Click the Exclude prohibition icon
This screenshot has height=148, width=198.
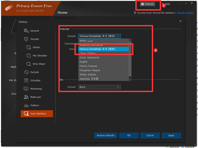[26, 72]
